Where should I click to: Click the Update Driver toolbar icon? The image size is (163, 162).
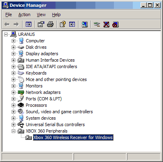(97, 24)
